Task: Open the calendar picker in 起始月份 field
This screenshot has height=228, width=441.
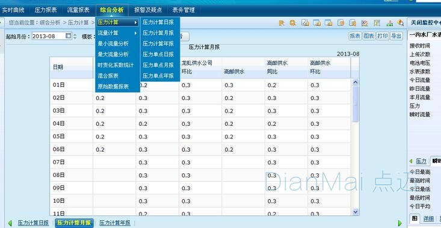Action: pyautogui.click(x=69, y=35)
